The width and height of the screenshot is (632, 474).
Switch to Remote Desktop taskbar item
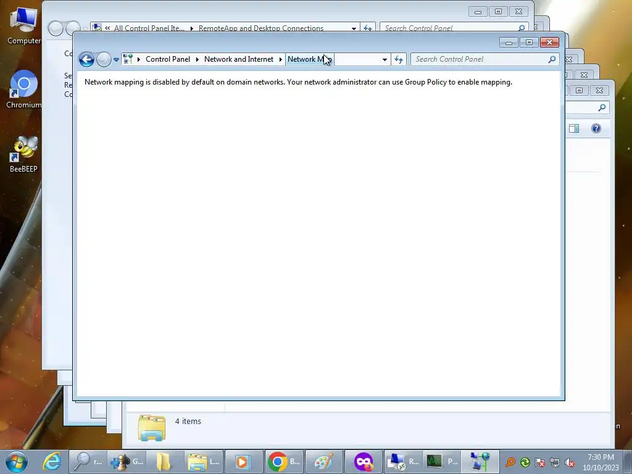402,462
